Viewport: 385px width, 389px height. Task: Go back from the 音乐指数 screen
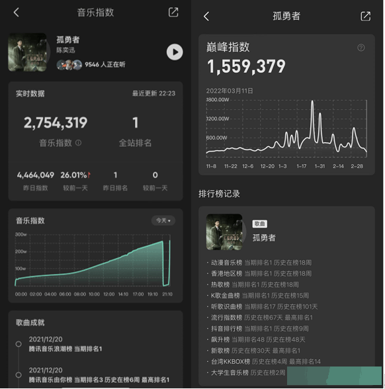(17, 12)
